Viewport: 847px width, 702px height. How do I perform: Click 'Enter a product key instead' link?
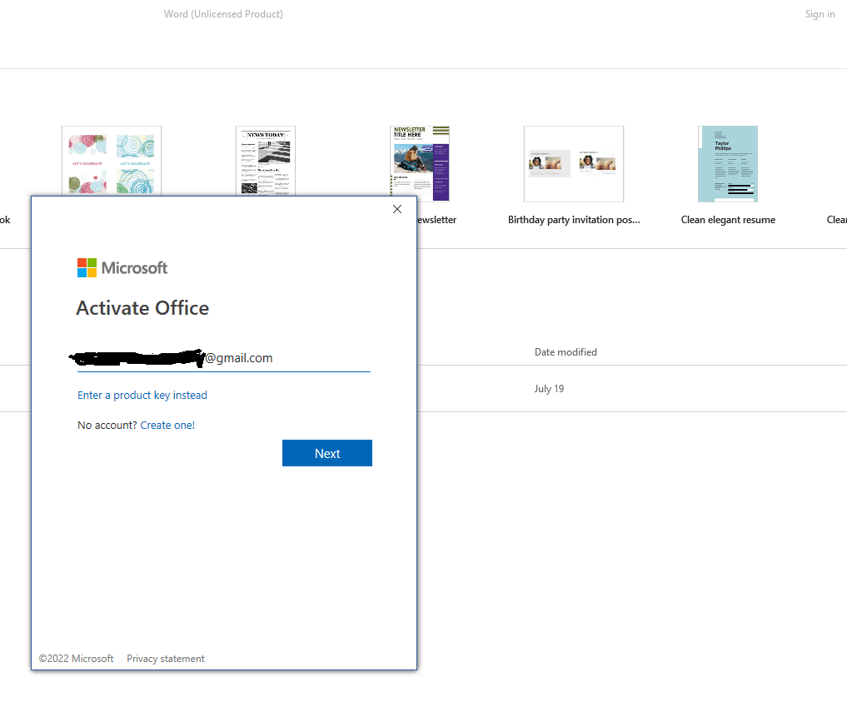(x=142, y=396)
